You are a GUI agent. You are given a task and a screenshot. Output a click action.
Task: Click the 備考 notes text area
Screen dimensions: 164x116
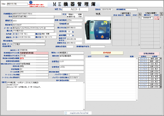click(44, 99)
